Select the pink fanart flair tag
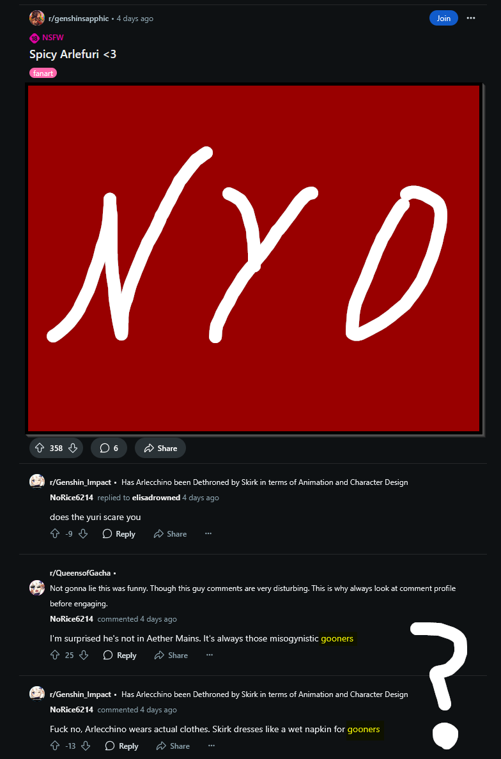This screenshot has width=501, height=759. pos(43,73)
